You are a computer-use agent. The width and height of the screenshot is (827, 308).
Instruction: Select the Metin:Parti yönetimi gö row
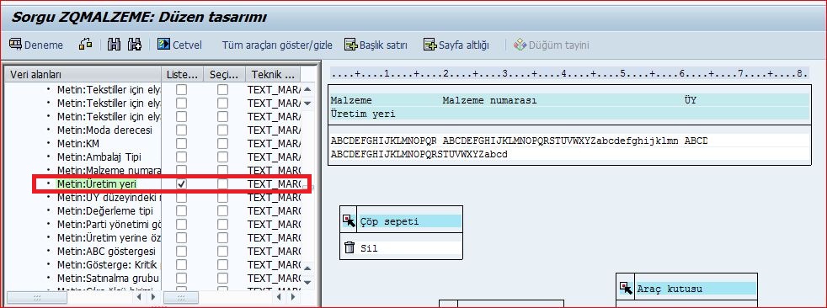coord(109,224)
